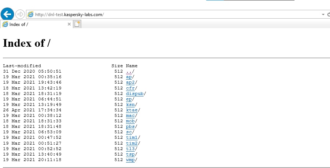Click the 'Index of /' page heading
Viewport: 330px width, 168px height.
pos(26,43)
